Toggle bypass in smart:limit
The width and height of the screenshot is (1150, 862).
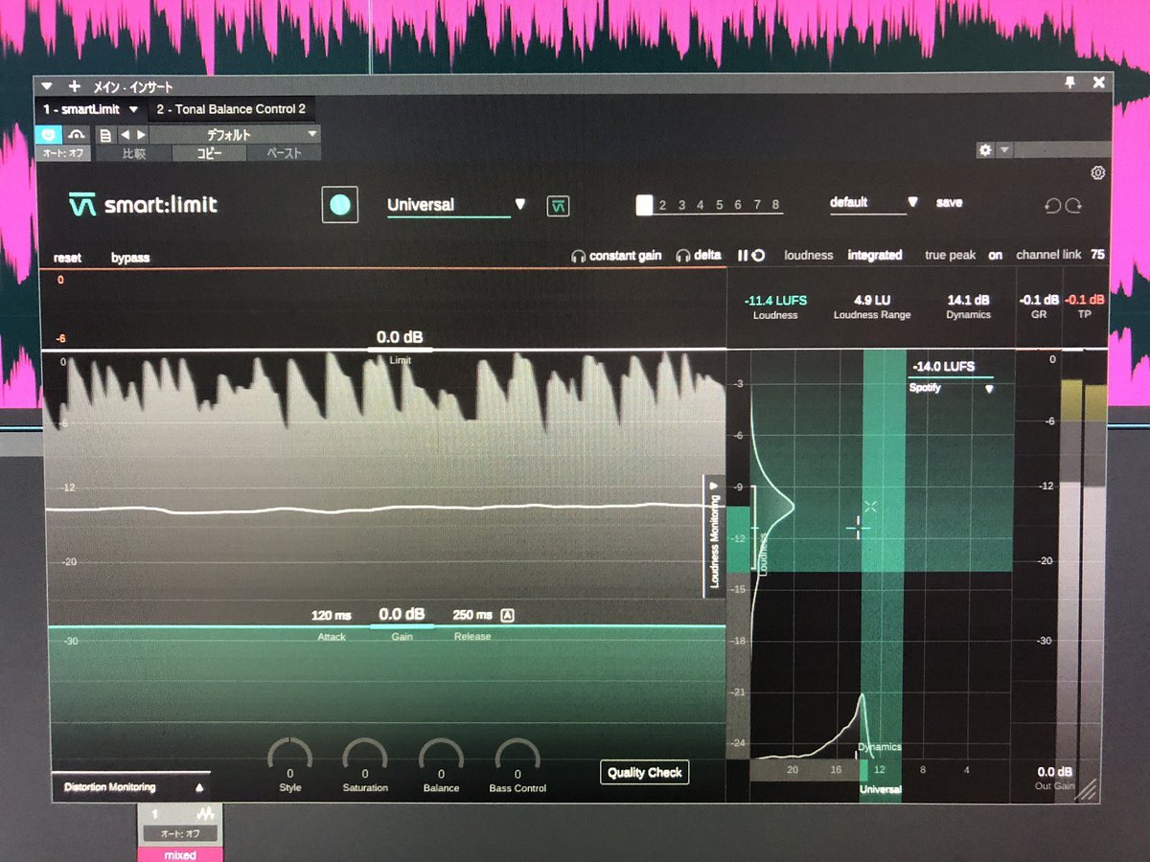click(x=130, y=259)
